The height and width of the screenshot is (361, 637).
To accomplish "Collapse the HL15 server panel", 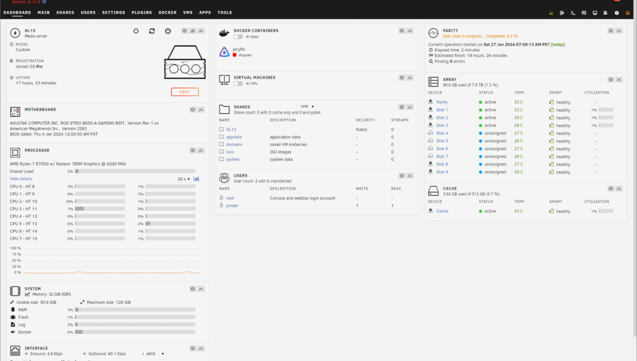I will click(x=201, y=31).
